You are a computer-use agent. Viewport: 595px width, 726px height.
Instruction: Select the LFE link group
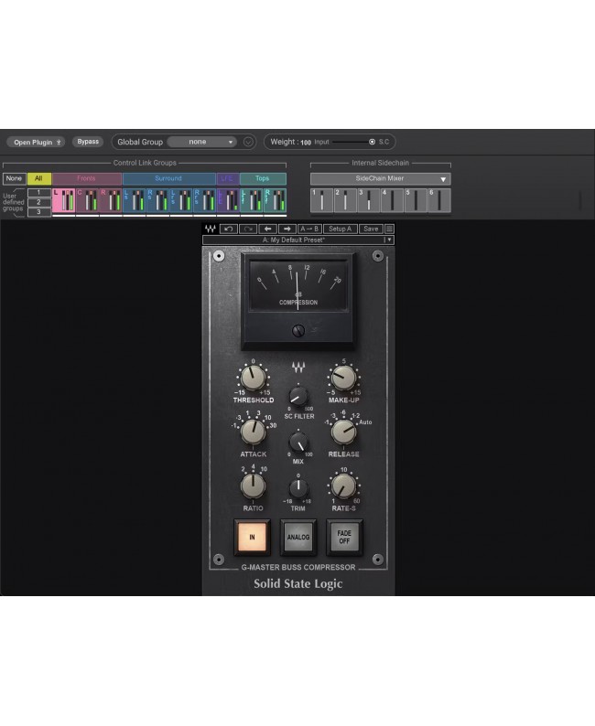(228, 178)
